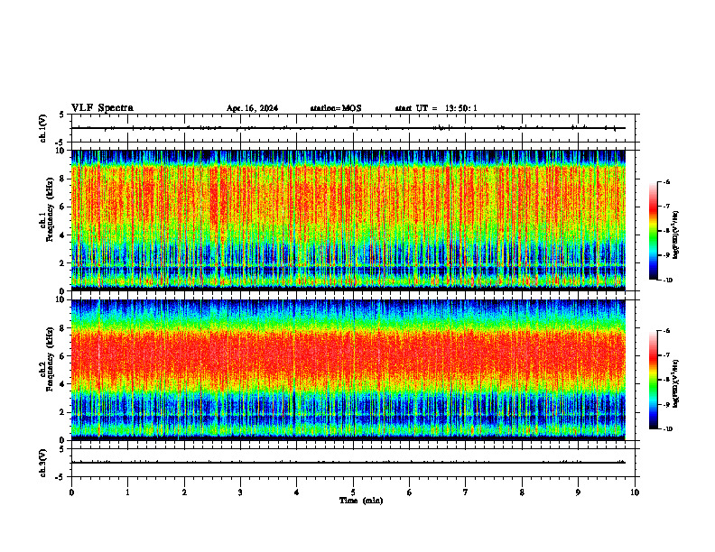Select the ch.2 color bar log(PSD) label

[676, 383]
